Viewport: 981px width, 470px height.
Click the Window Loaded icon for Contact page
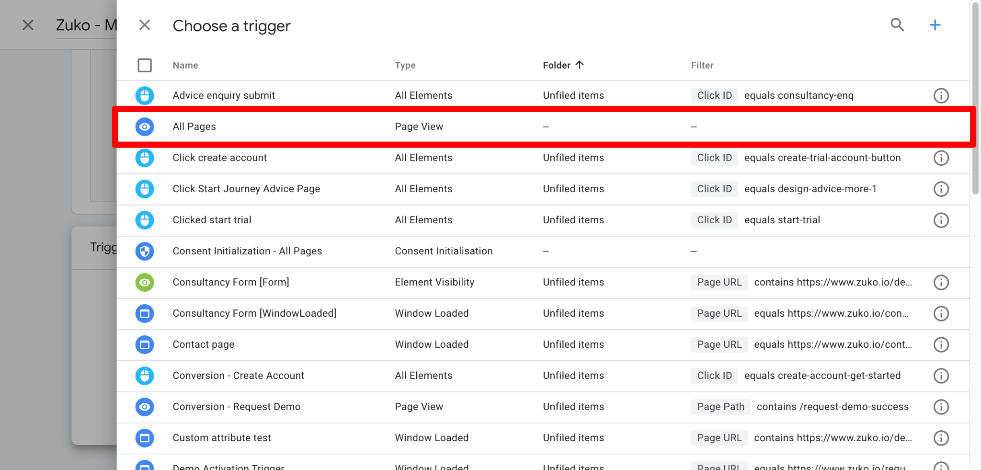point(145,344)
